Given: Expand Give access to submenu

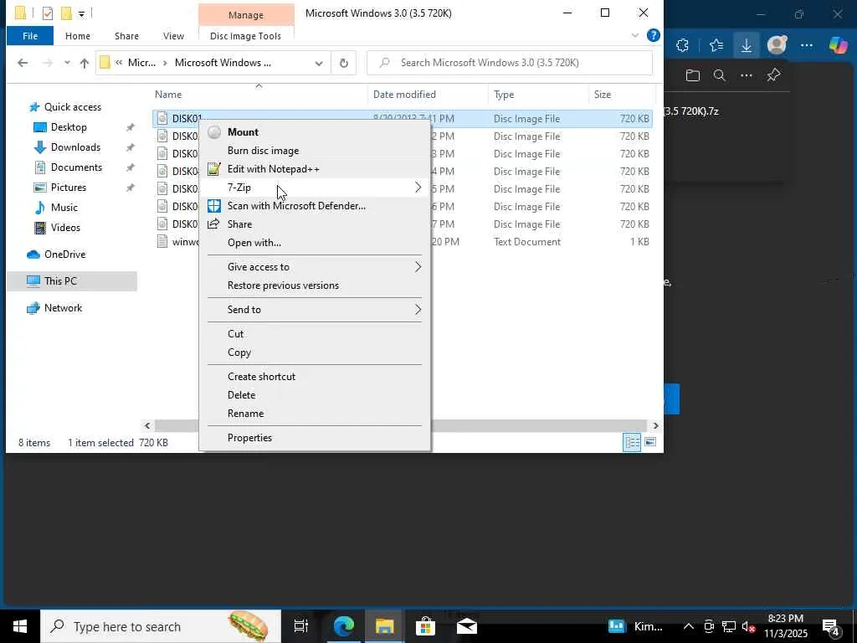Looking at the screenshot, I should 315,267.
